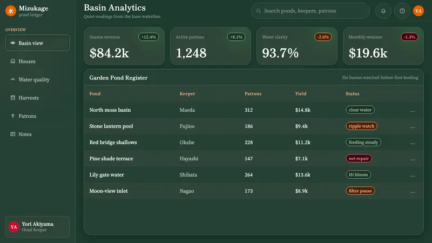Viewport: 432px width, 243px height.
Task: Click the Mizukage orange logo icon
Action: [11, 11]
